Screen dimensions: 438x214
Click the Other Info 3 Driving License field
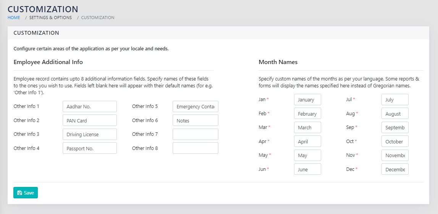[x=89, y=134]
